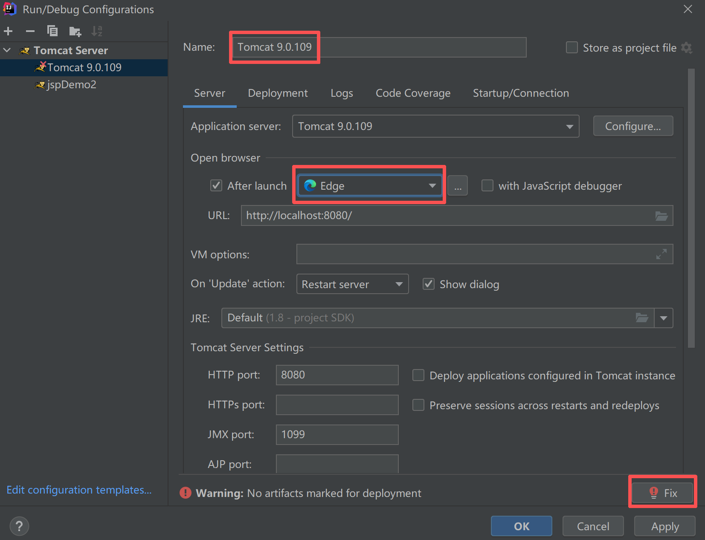Switch to the Code Coverage tab
Image resolution: width=705 pixels, height=540 pixels.
(413, 93)
